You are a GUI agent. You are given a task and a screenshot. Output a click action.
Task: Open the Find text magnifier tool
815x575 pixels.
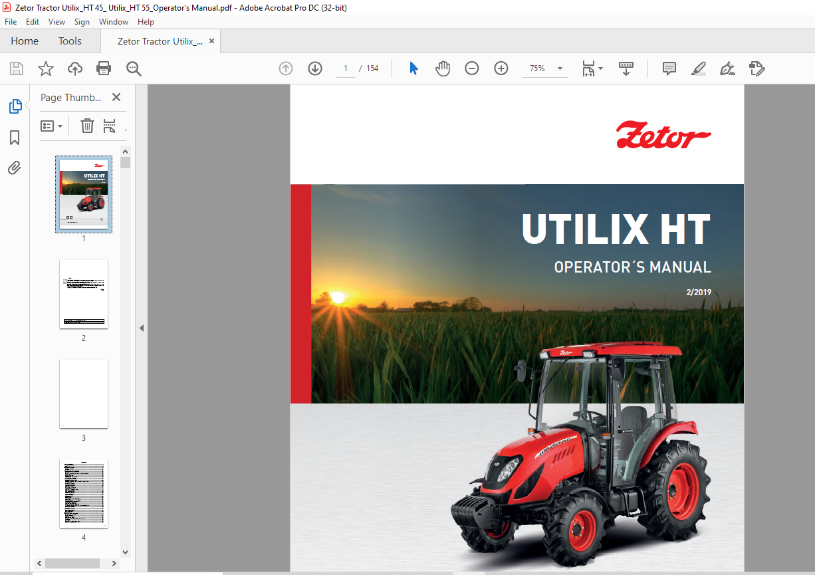(x=134, y=68)
